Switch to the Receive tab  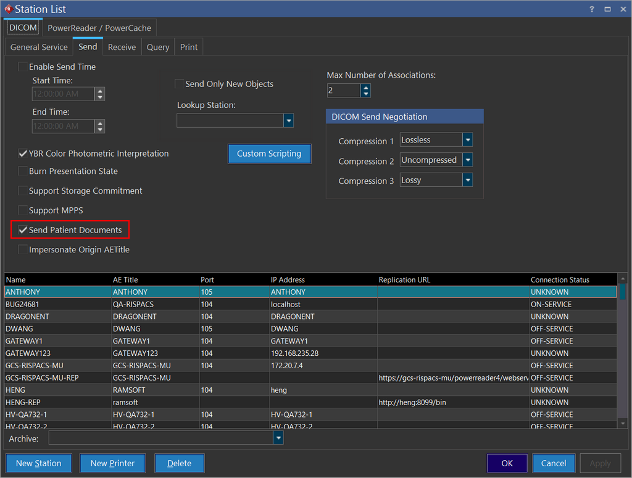click(122, 47)
